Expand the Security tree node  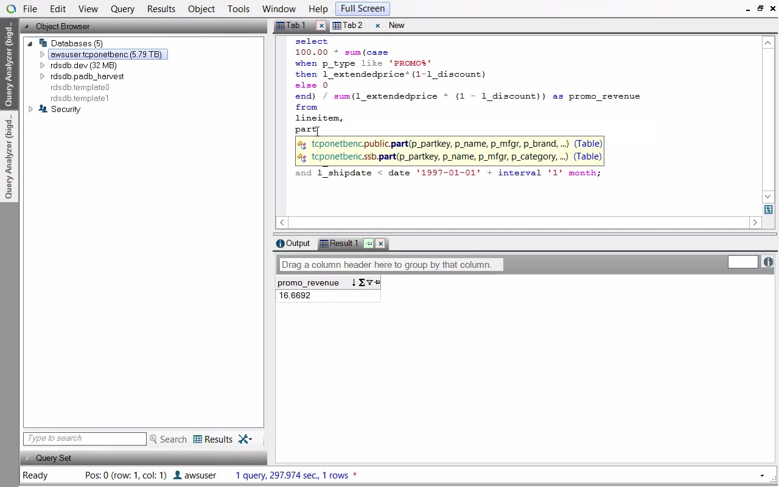click(30, 109)
